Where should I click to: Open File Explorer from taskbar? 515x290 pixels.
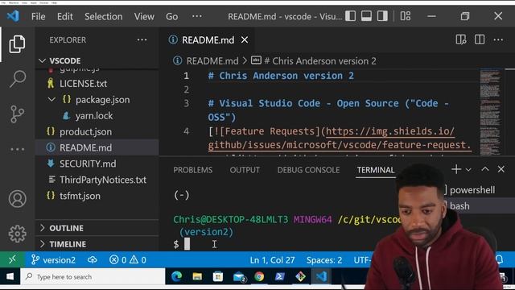click(197, 276)
